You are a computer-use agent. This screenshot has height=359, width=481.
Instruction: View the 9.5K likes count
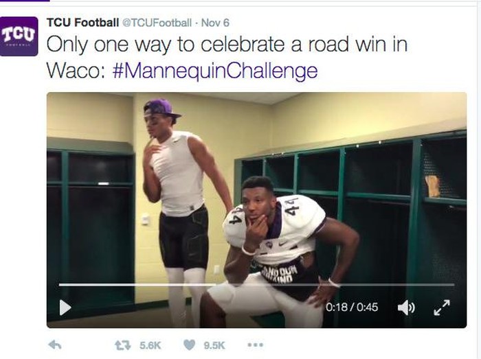coord(214,345)
